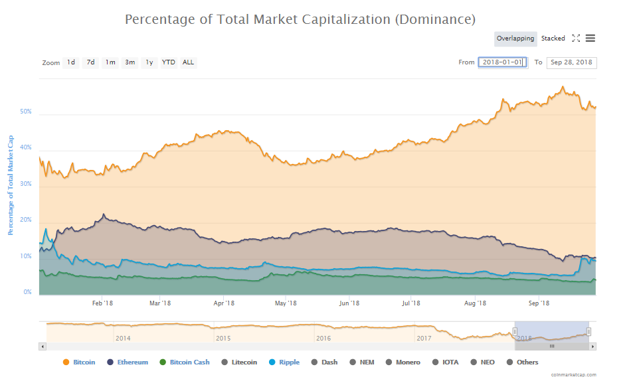
Task: Show Monero series from legend
Action: [403, 362]
